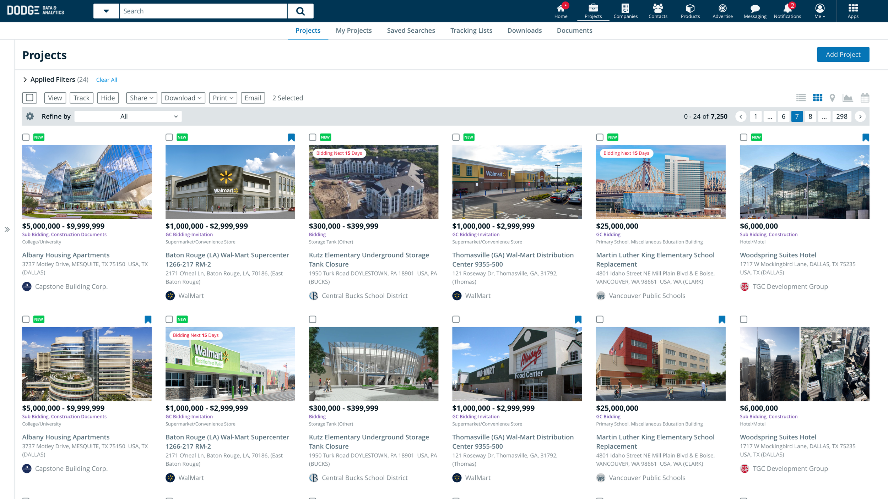Viewport: 888px width, 499px height.
Task: Open first TGC Development Group company link
Action: click(790, 286)
